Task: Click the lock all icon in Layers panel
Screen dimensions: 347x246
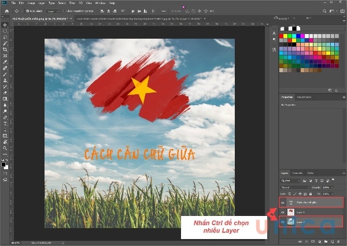Action: point(310,195)
